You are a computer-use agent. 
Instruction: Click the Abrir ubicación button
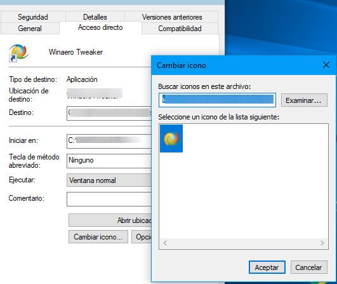click(110, 220)
